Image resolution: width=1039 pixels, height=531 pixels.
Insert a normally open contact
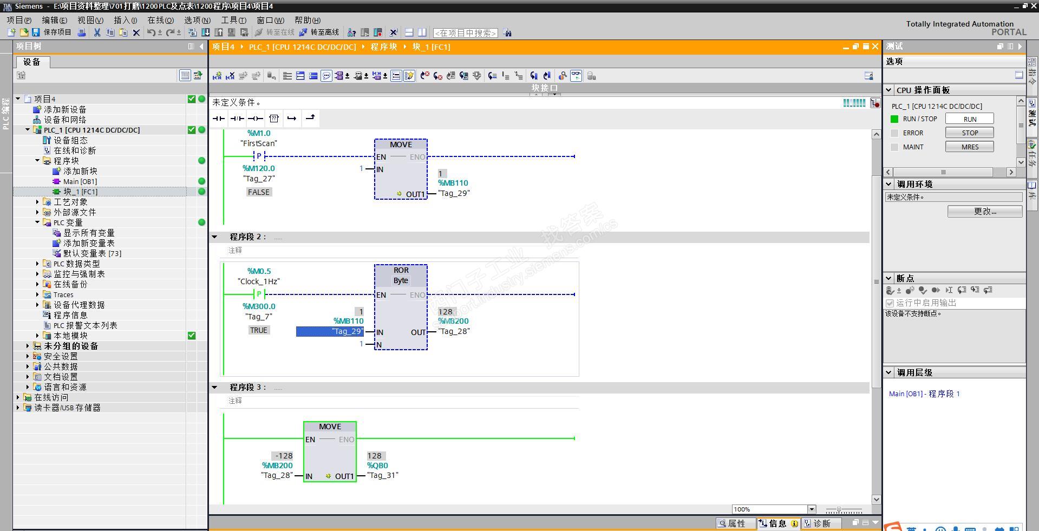(219, 118)
